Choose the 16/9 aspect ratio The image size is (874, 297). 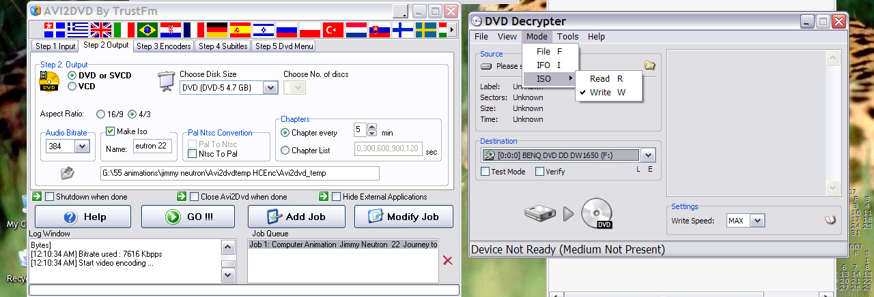(x=101, y=114)
